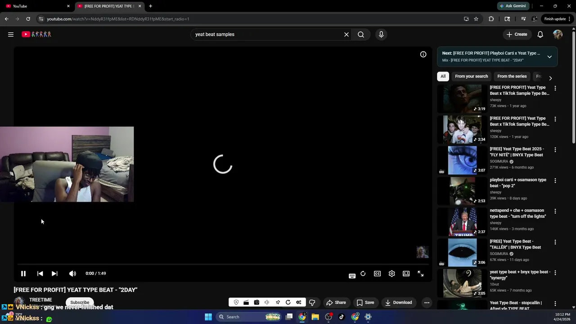Open extension options gears icon
The image size is (576, 324).
[x=298, y=302]
